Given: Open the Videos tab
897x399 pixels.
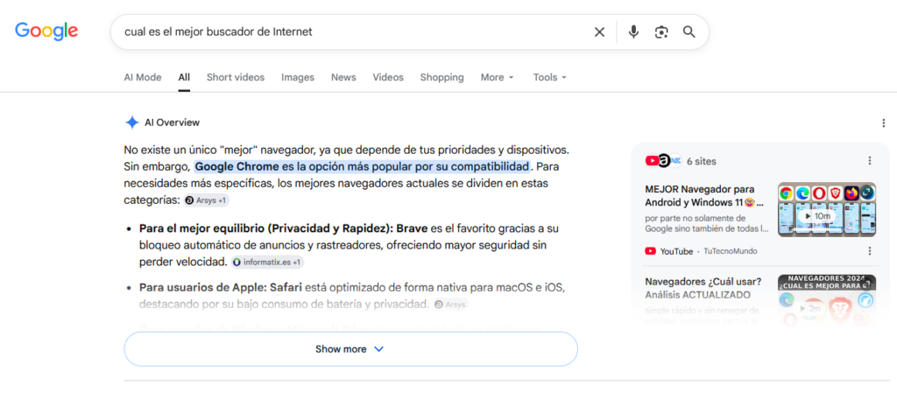Looking at the screenshot, I should (388, 77).
